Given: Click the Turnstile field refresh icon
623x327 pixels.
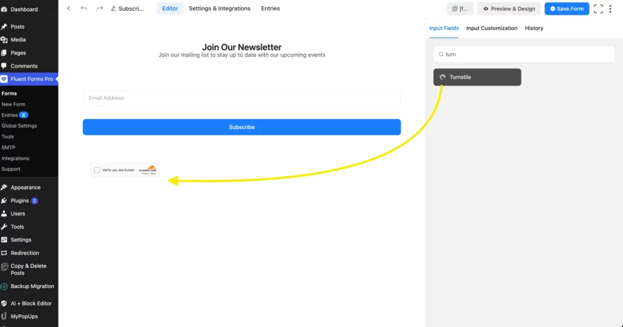Looking at the screenshot, I should click(x=443, y=77).
